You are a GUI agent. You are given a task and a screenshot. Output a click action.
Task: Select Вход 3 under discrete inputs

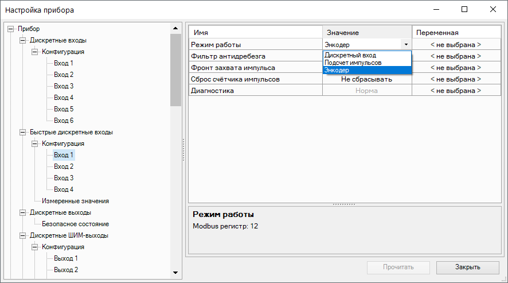coord(64,86)
